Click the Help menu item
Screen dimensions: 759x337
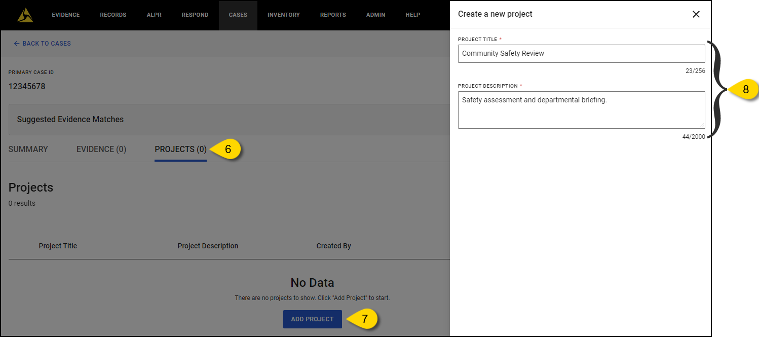point(412,15)
